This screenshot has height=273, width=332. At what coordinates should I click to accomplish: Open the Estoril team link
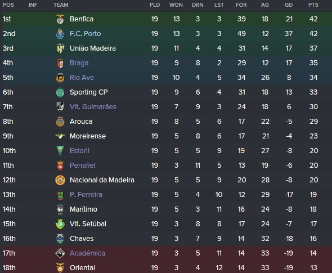click(79, 151)
